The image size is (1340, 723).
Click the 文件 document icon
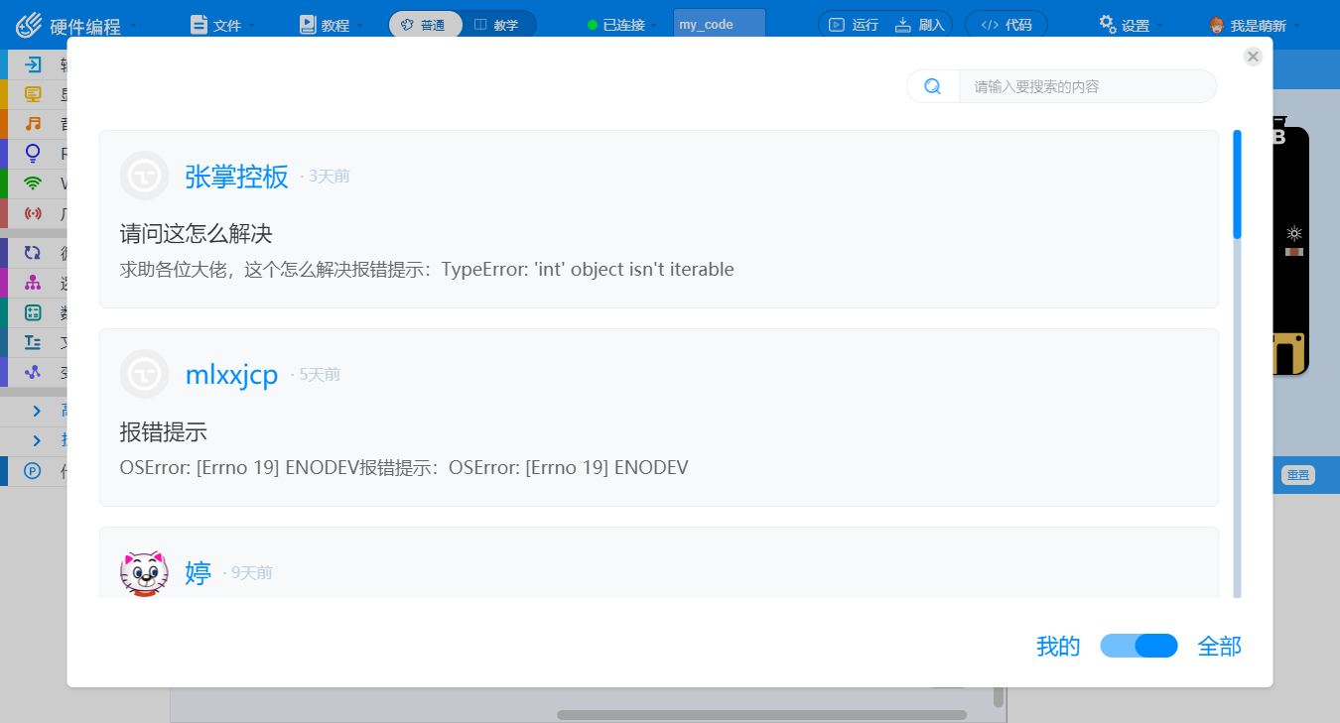(x=199, y=25)
